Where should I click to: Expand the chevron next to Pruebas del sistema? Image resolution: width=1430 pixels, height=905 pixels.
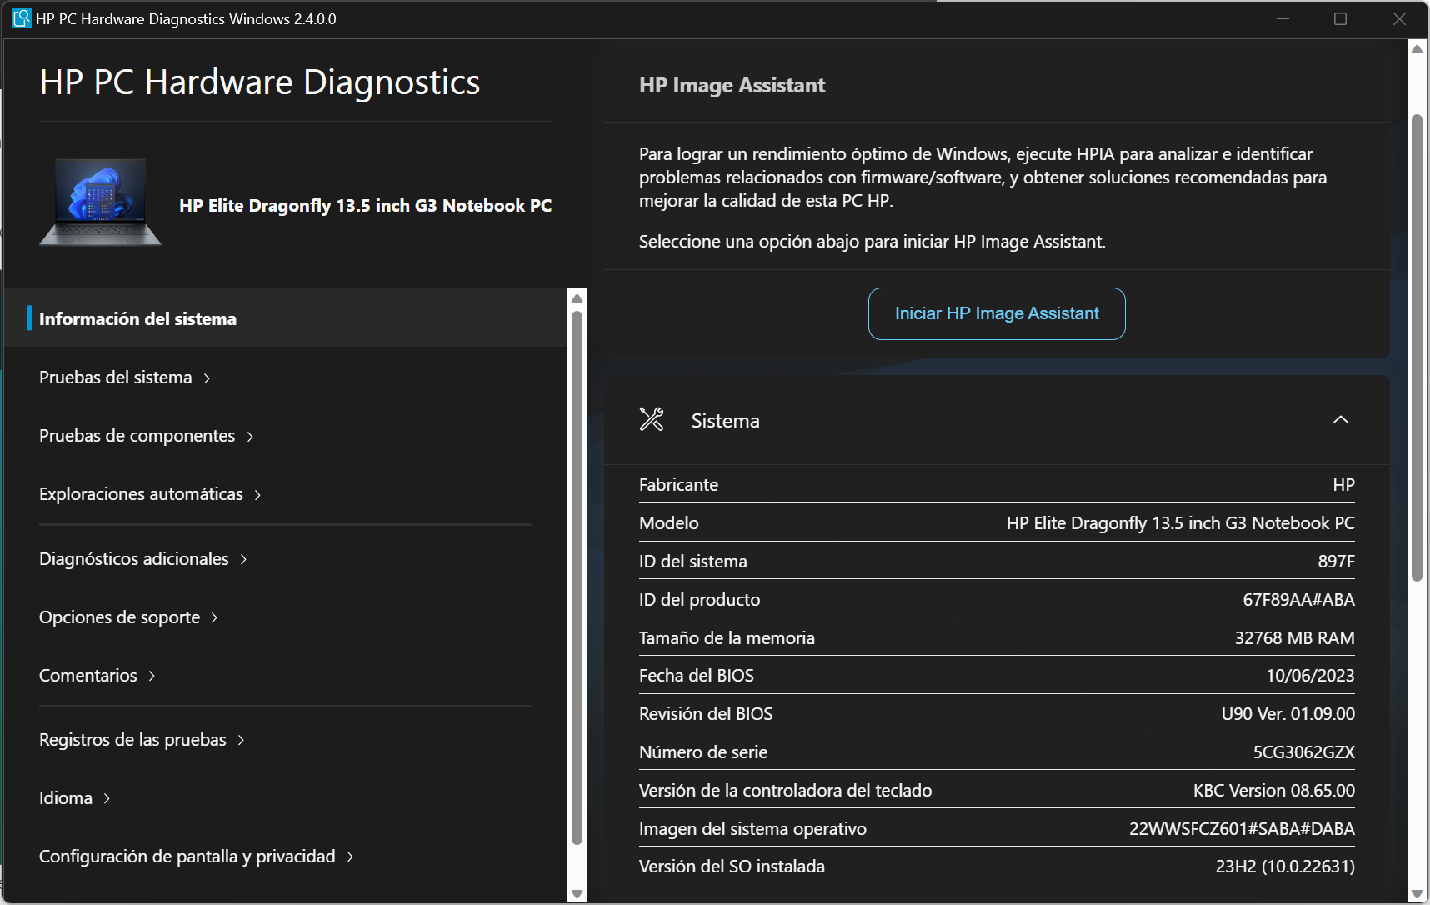pos(207,378)
